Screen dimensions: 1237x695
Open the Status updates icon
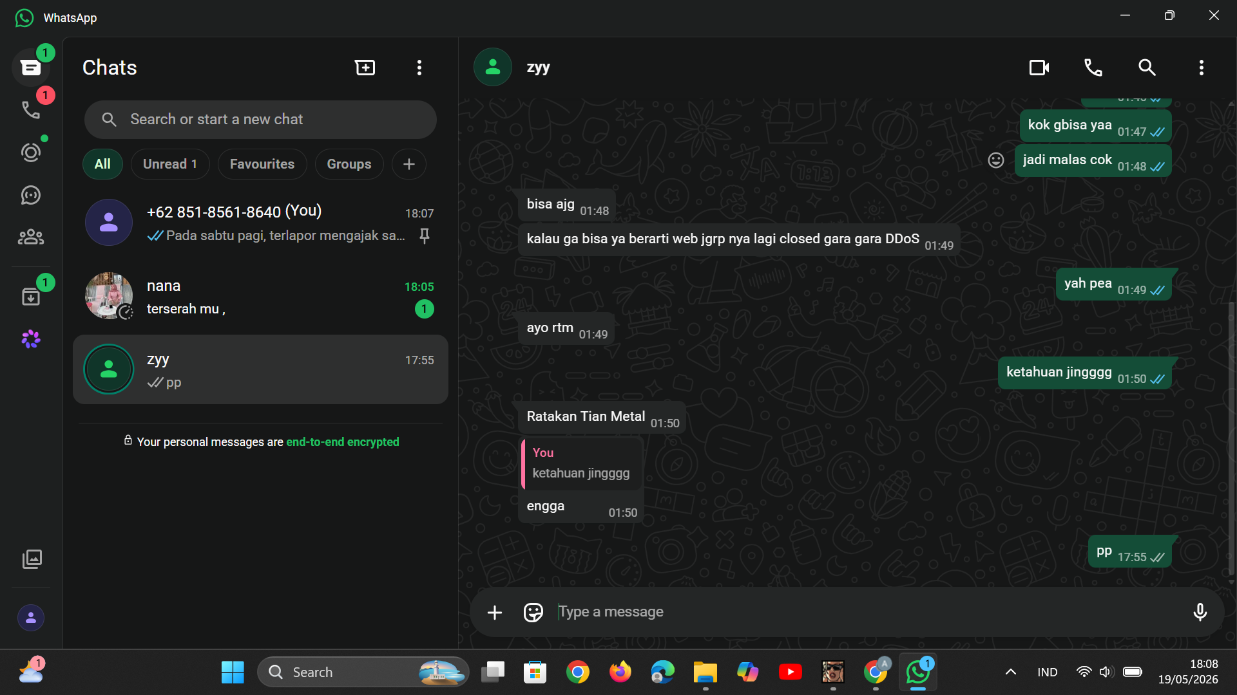pyautogui.click(x=30, y=153)
